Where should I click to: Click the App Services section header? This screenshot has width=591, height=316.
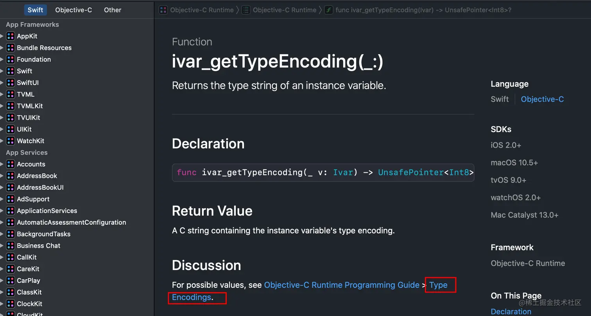[27, 153]
